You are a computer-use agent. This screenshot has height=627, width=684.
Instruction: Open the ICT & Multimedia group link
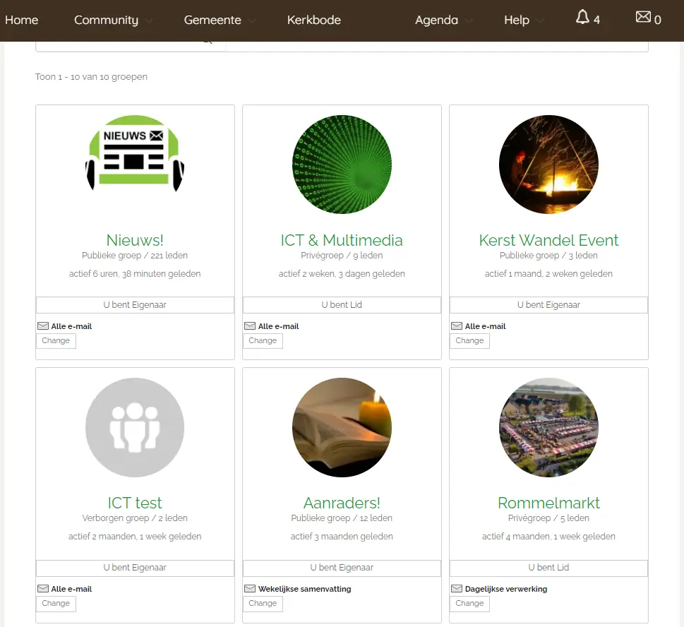(342, 240)
